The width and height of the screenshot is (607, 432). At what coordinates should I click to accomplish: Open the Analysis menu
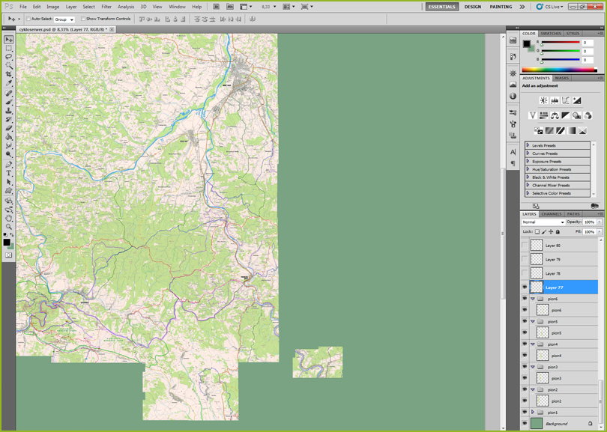click(x=126, y=7)
